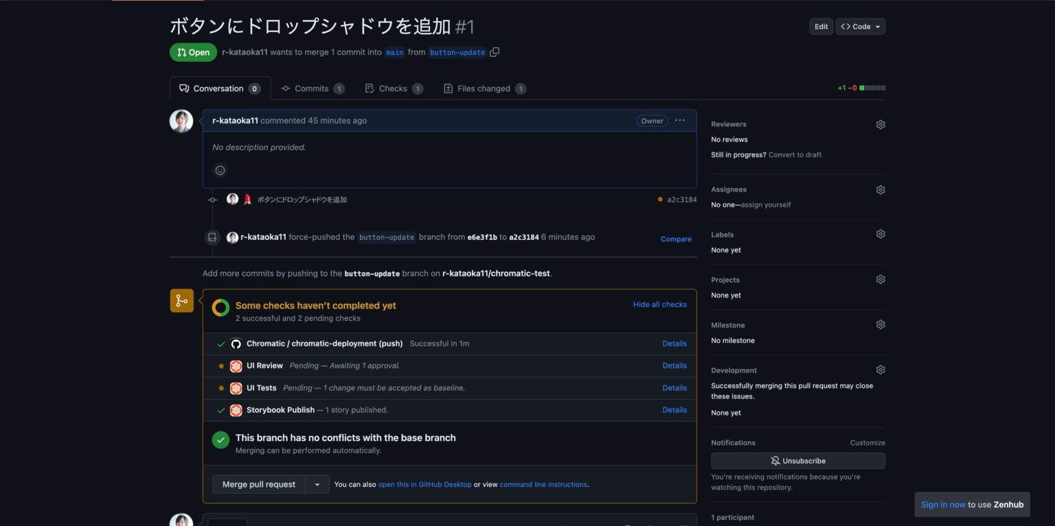
Task: Open the Checks tab
Action: click(394, 88)
